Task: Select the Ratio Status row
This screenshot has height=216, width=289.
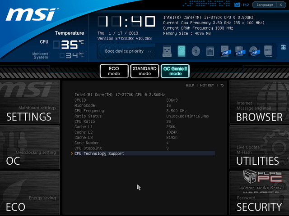Action: [144, 116]
